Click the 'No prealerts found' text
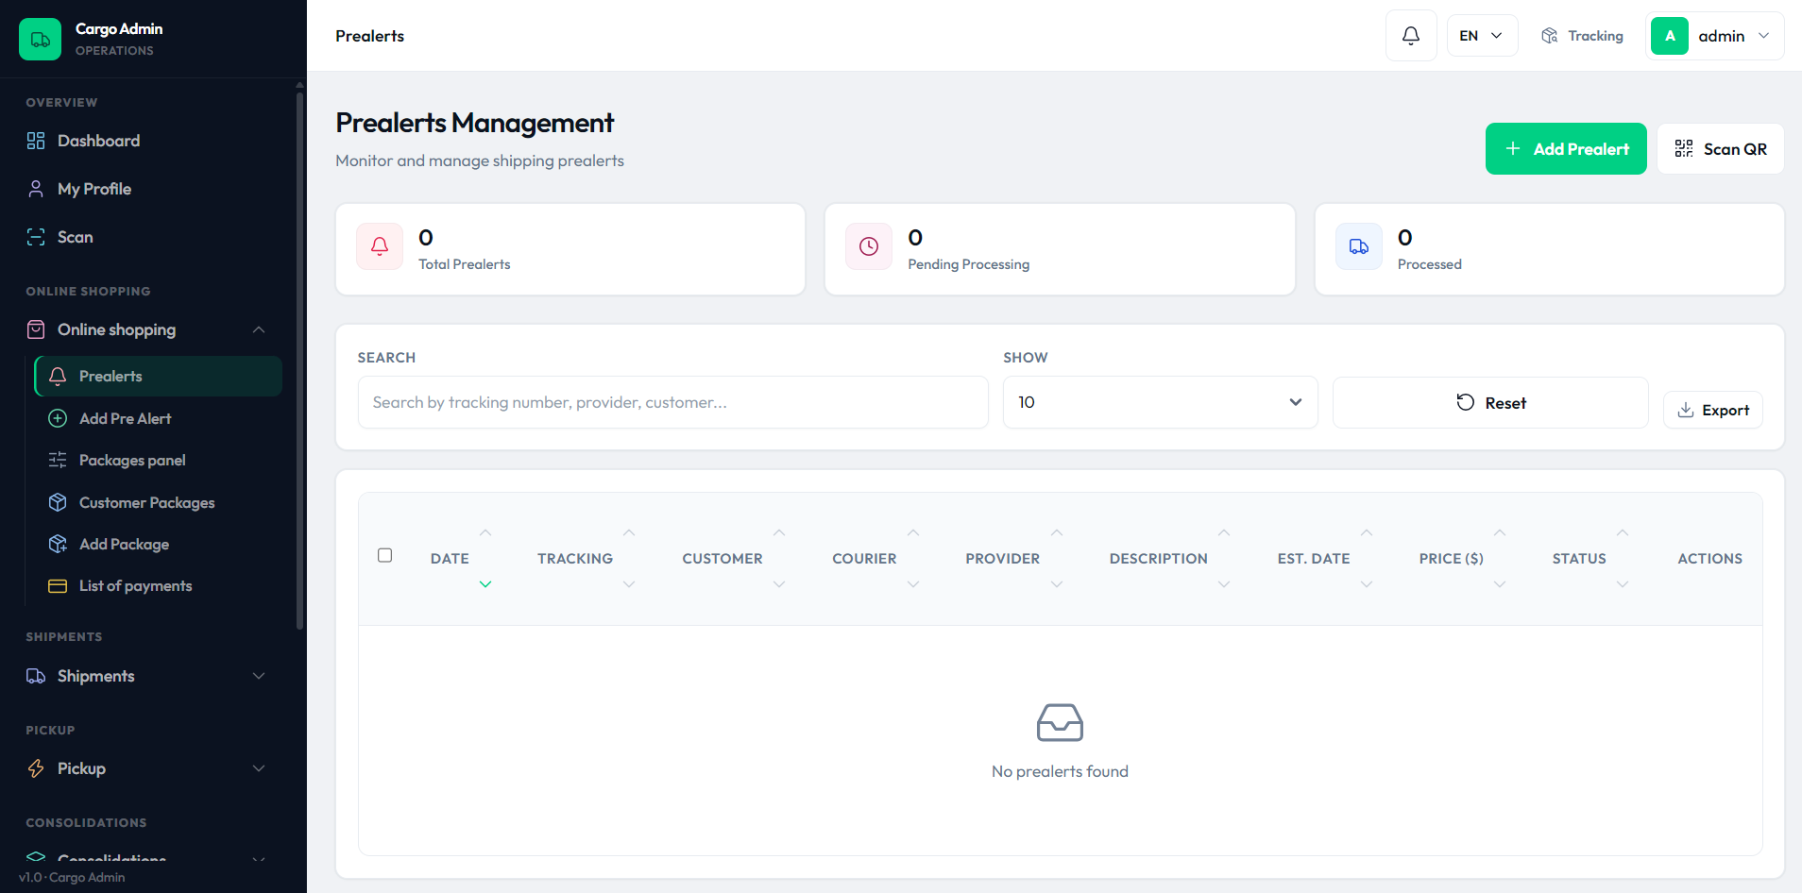The height and width of the screenshot is (893, 1802). pos(1060,771)
